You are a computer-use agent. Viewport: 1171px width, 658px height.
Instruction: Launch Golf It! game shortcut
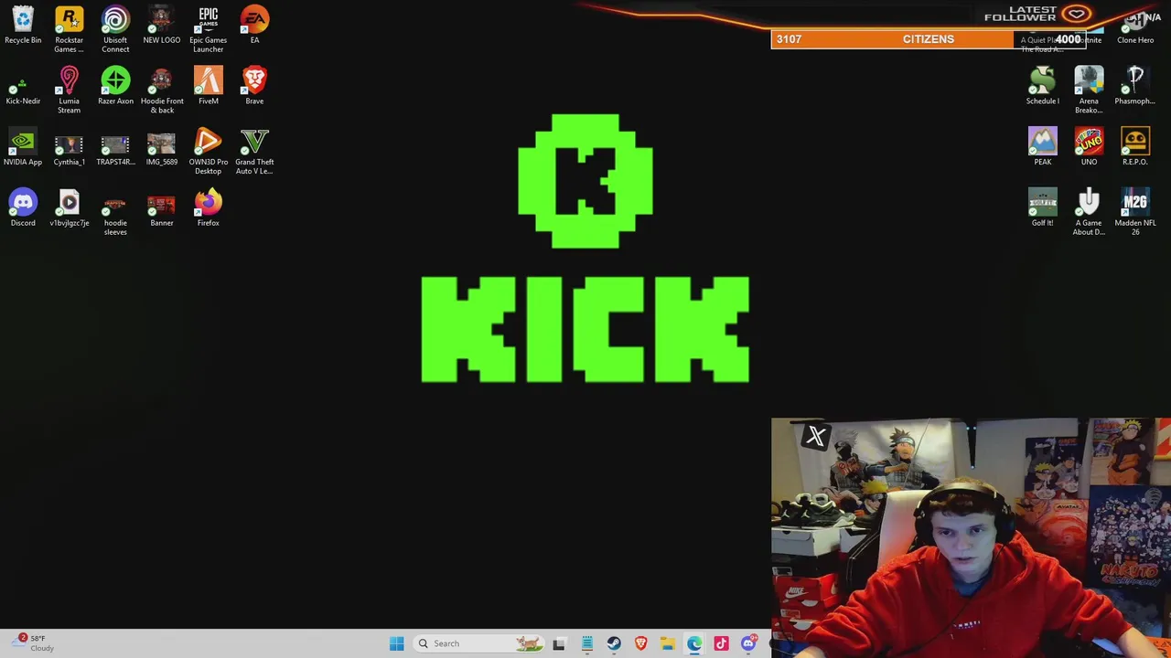(1042, 209)
